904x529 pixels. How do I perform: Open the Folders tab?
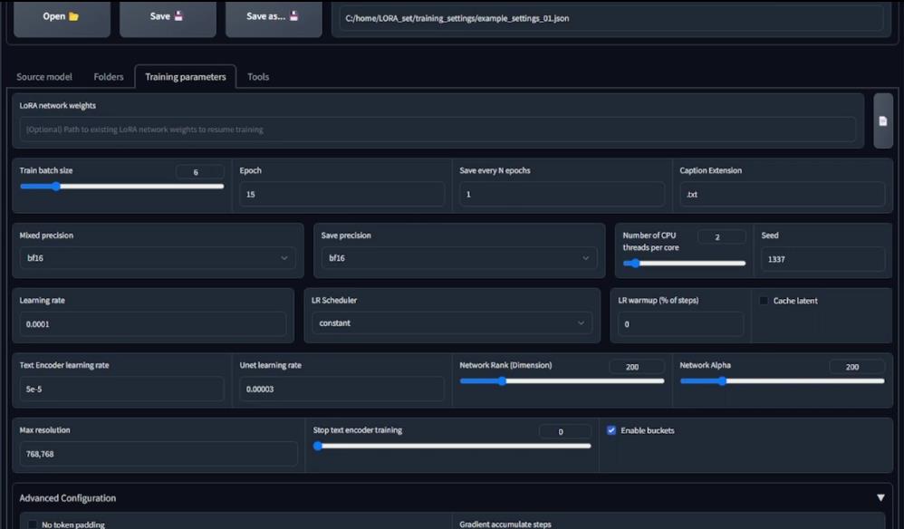pyautogui.click(x=108, y=77)
